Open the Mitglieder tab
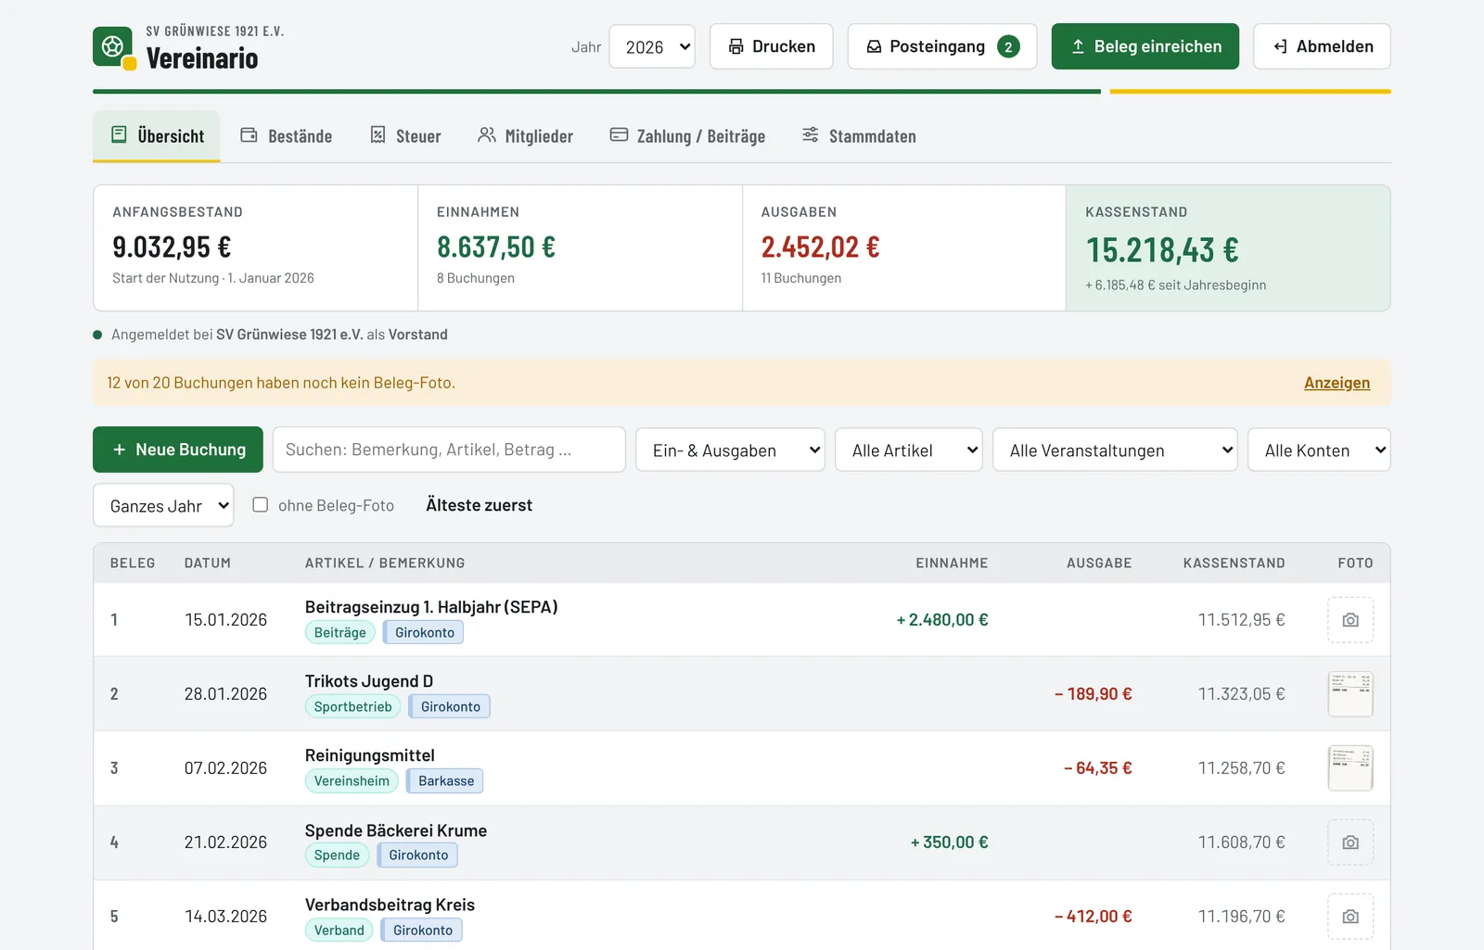The height and width of the screenshot is (950, 1484). pyautogui.click(x=525, y=136)
